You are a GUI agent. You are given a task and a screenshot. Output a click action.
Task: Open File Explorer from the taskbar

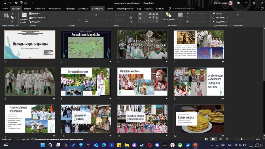click(x=127, y=145)
